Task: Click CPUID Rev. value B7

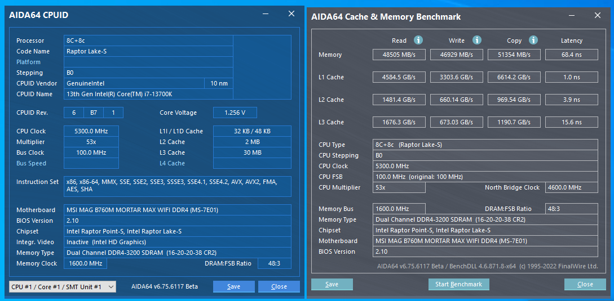Action: (94, 113)
